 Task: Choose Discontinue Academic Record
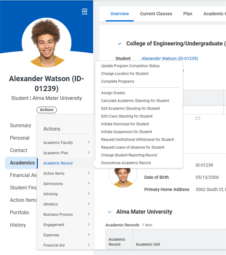tap(126, 163)
